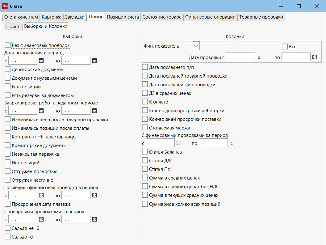Viewport: 326px width, 245px height.
Task: Switch to the 'Позиции счета' tab
Action: (x=123, y=17)
